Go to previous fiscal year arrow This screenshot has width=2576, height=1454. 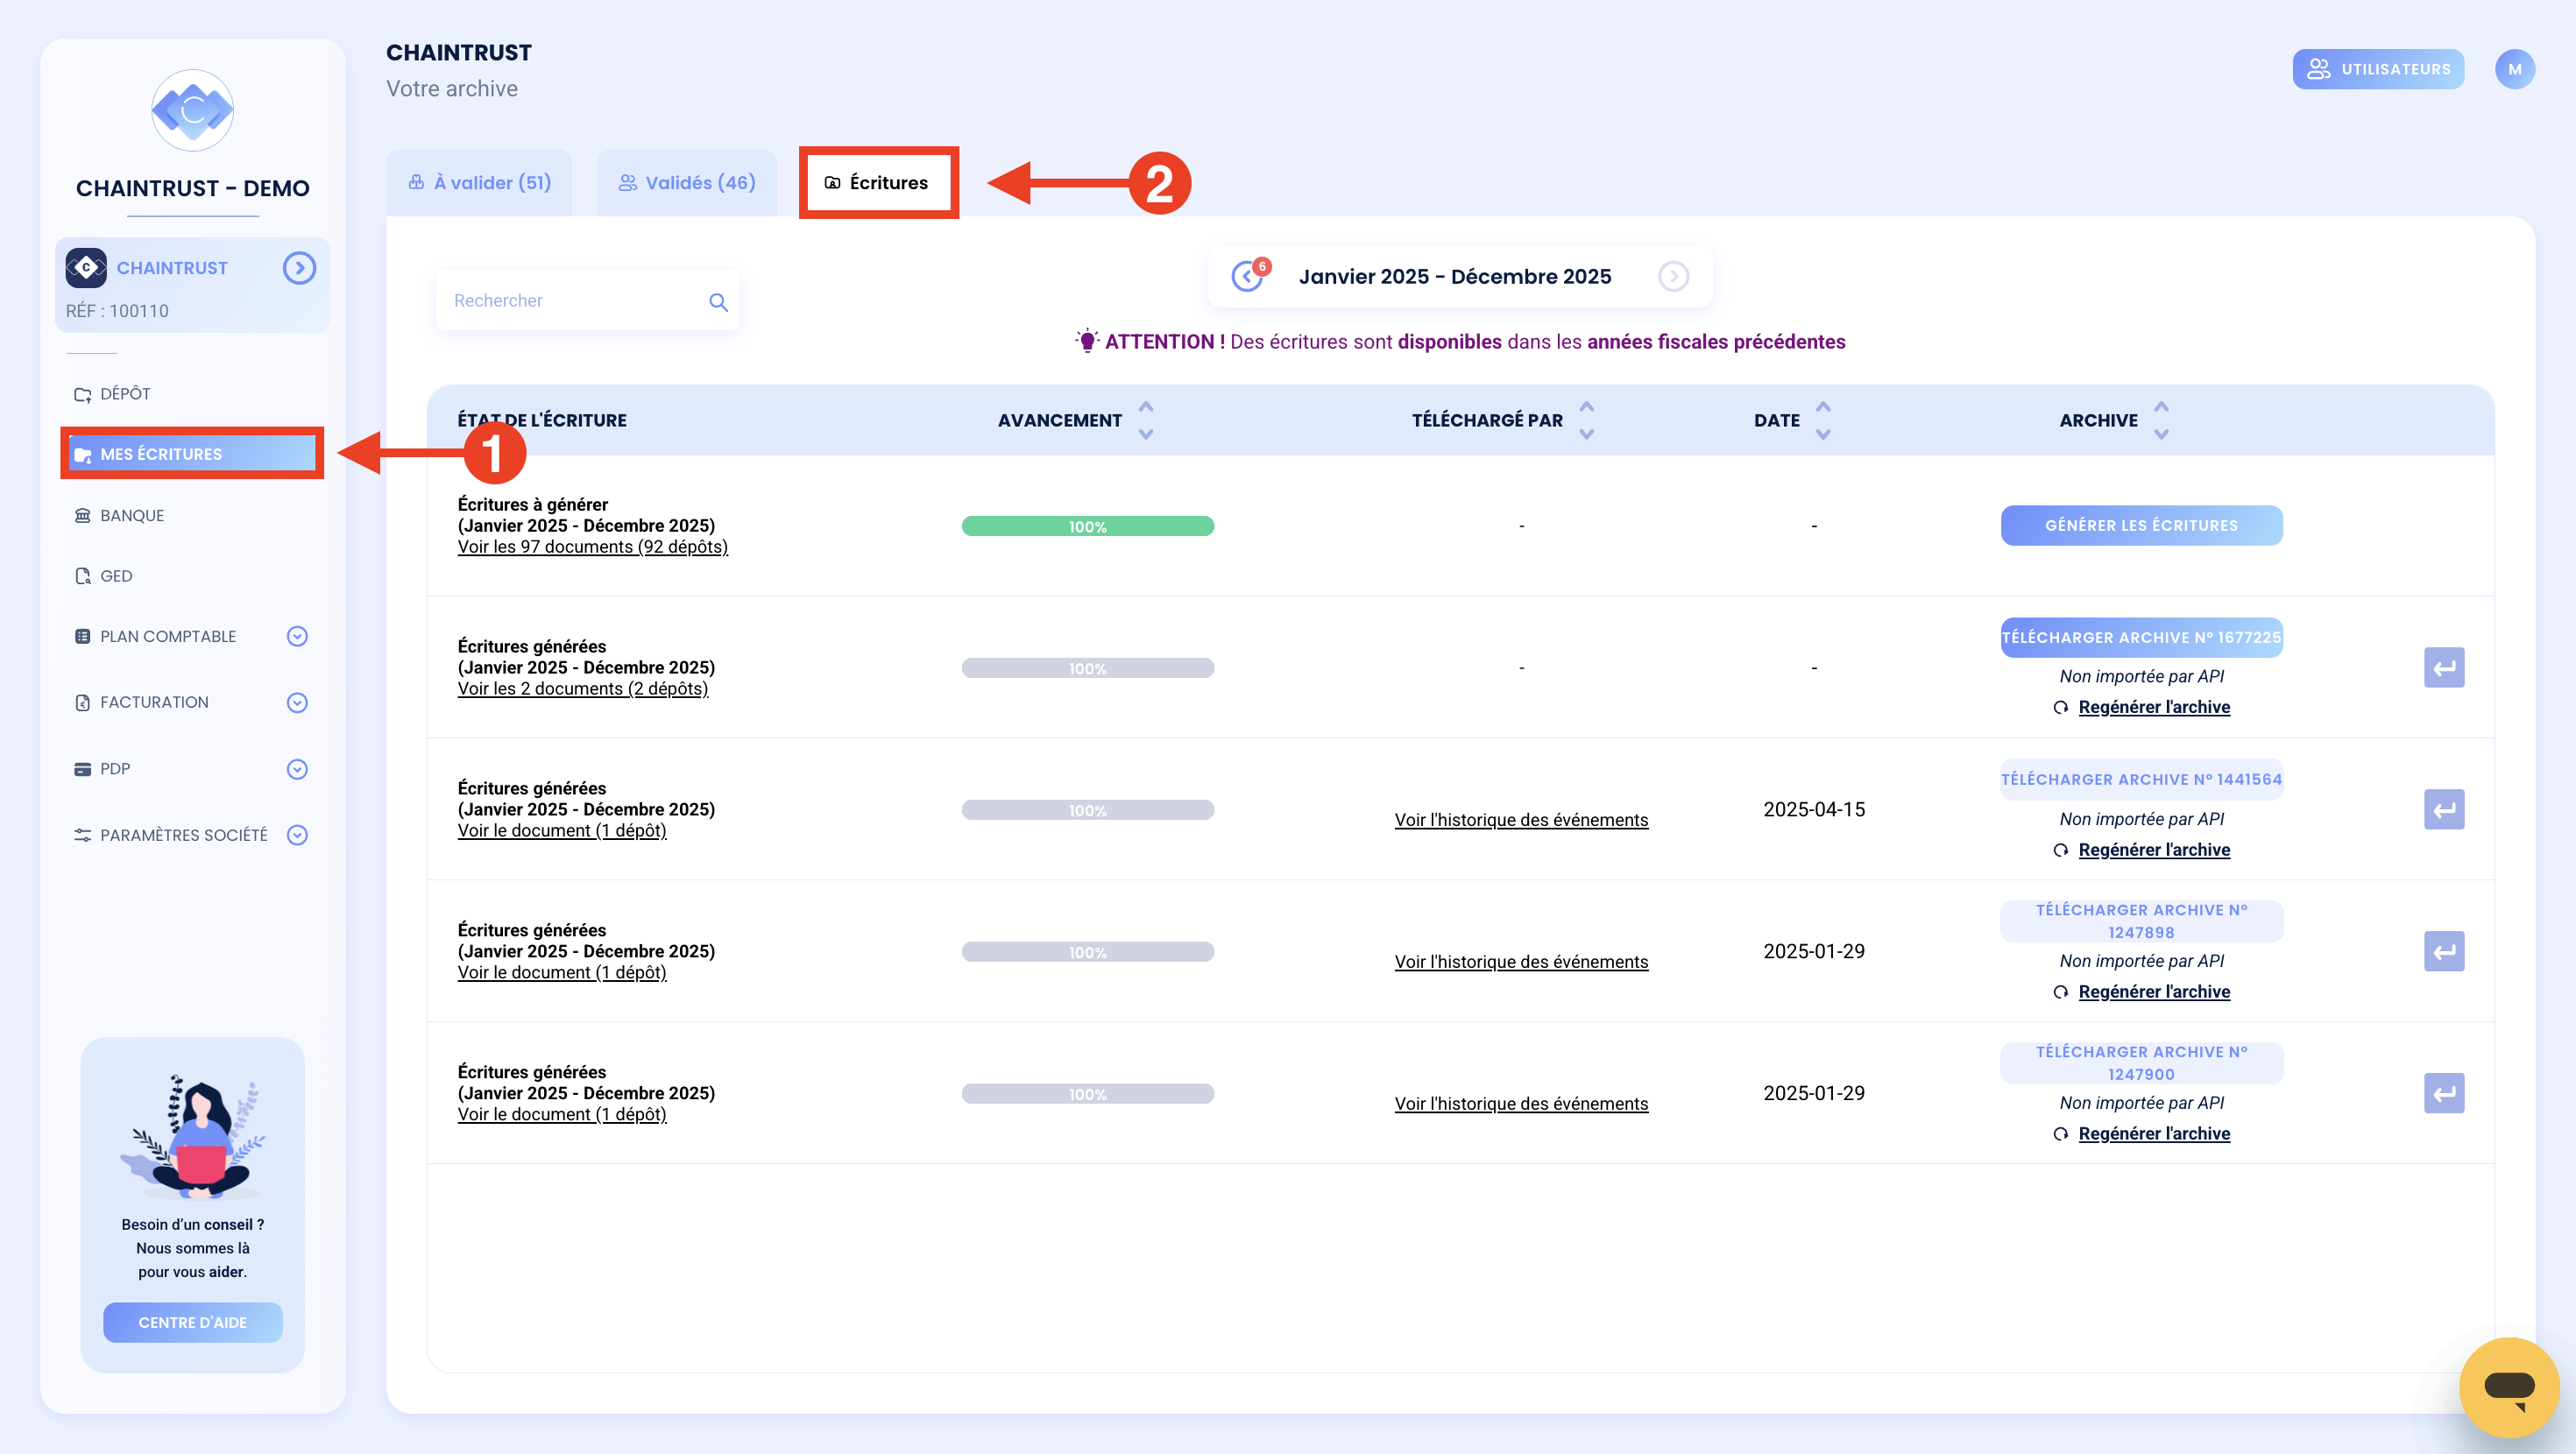[x=1246, y=276]
